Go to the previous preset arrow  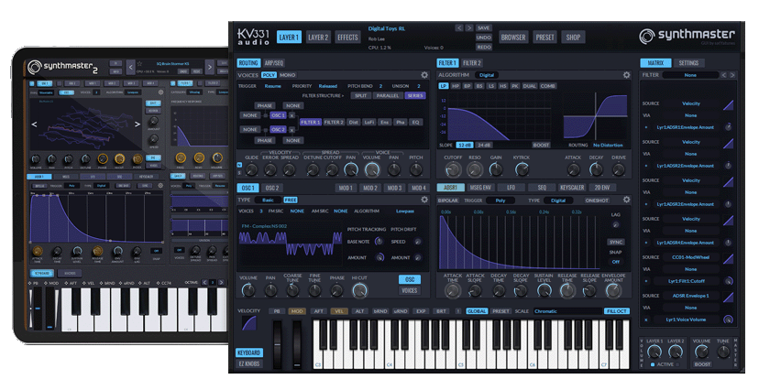(459, 28)
